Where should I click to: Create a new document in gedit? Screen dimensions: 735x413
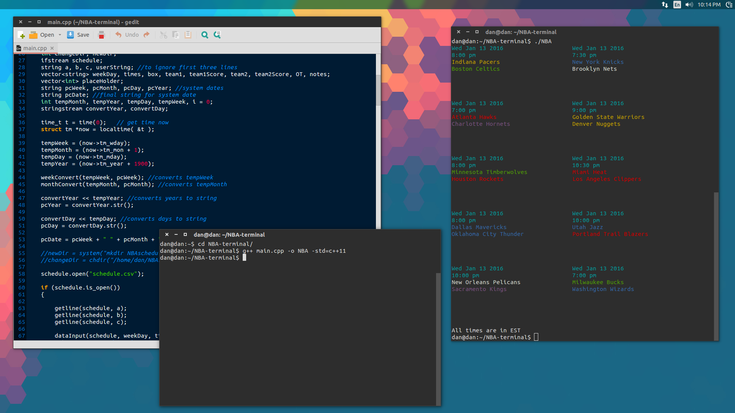coord(21,35)
